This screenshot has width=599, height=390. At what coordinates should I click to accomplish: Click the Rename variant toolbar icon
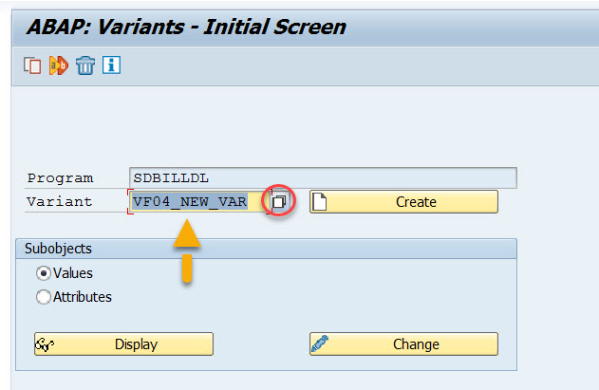point(59,65)
